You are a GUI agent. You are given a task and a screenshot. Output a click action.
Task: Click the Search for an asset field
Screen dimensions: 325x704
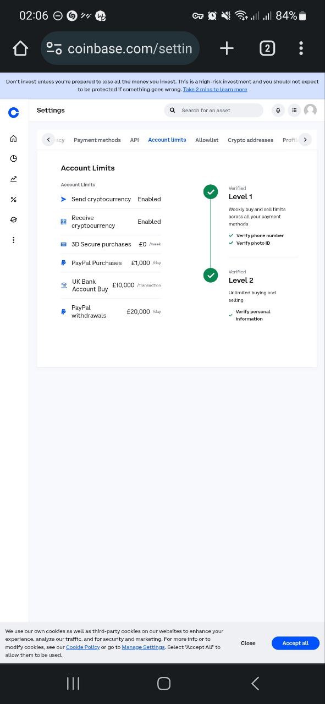pyautogui.click(x=214, y=110)
